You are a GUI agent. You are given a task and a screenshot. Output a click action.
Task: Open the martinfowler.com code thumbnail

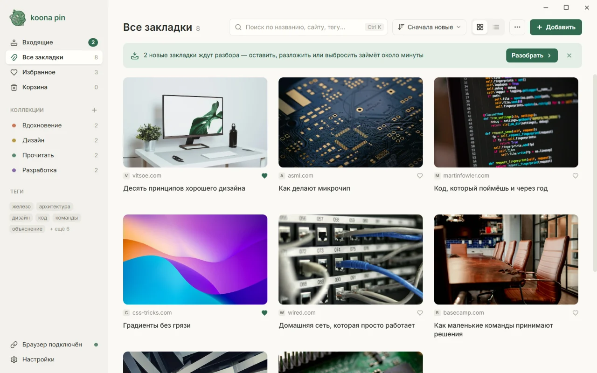click(x=506, y=122)
